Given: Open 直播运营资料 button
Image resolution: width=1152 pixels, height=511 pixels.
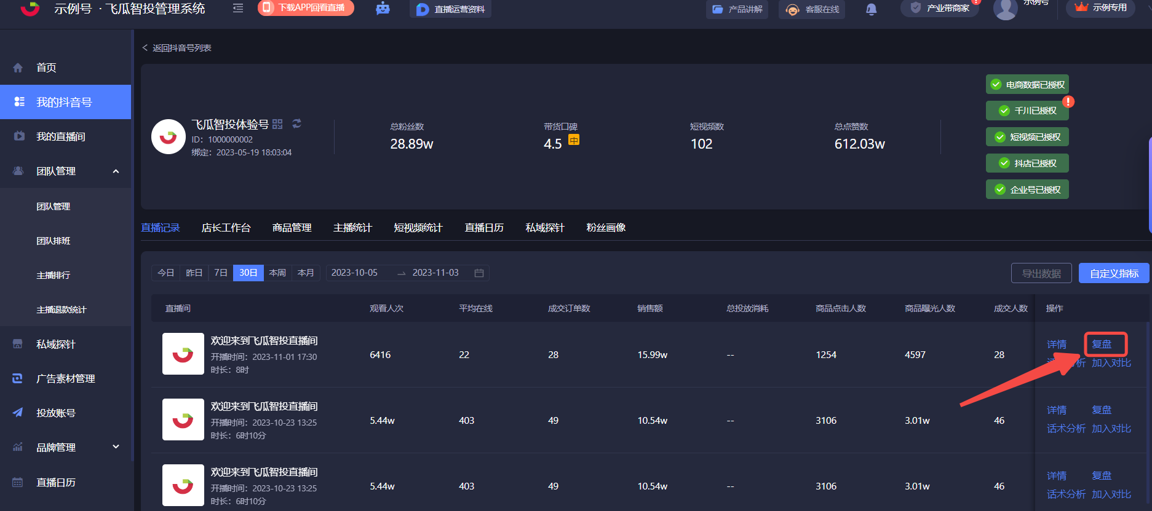Looking at the screenshot, I should [450, 9].
